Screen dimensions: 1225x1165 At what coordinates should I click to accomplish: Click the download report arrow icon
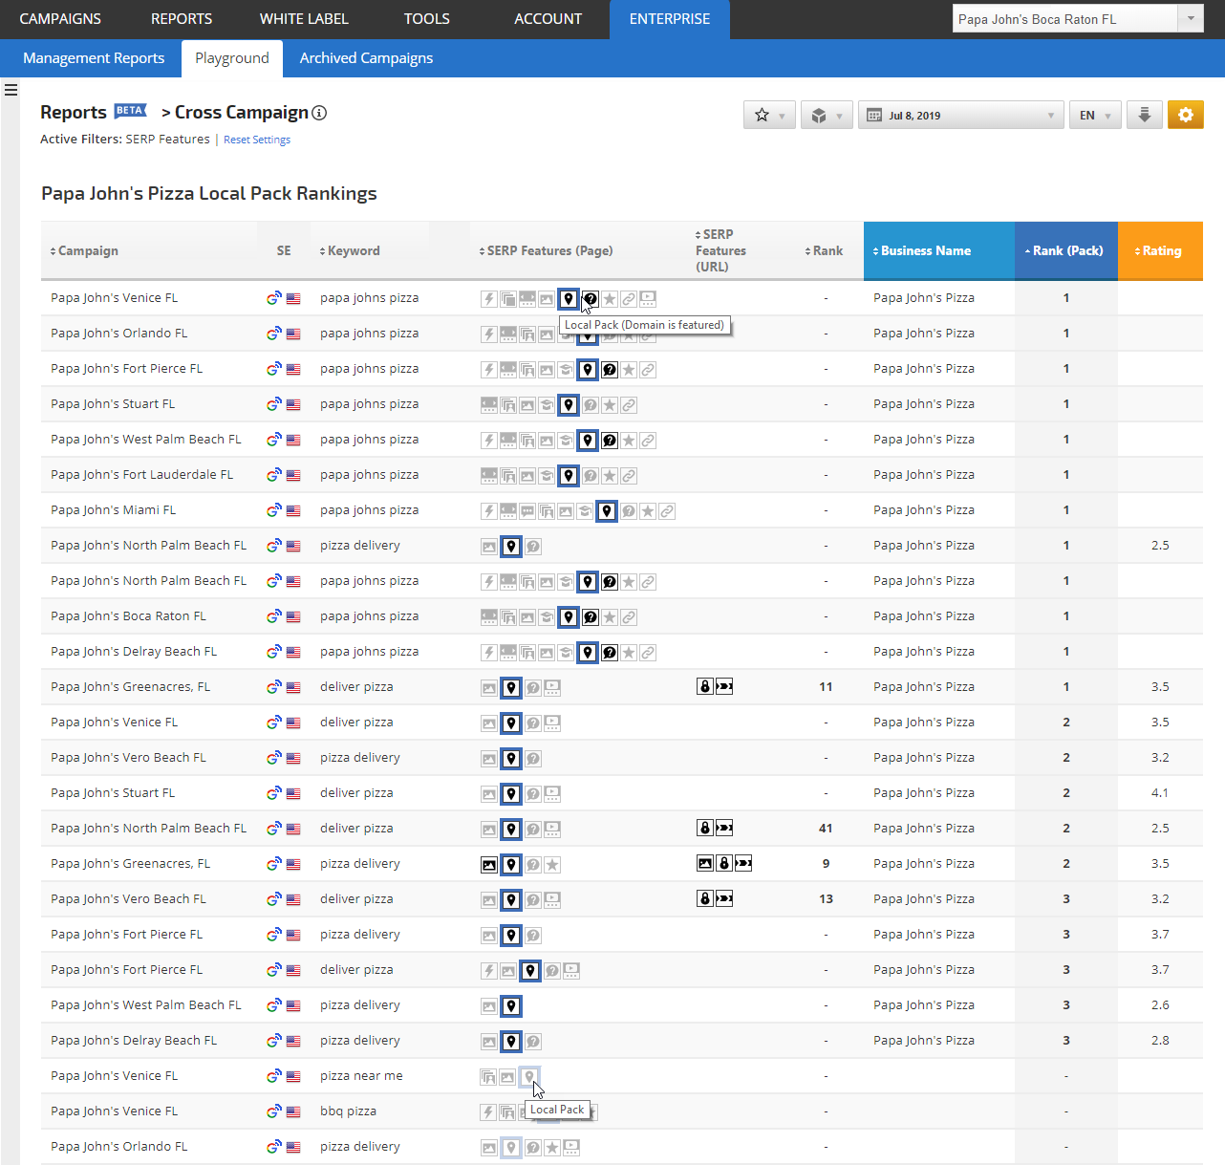tap(1144, 115)
